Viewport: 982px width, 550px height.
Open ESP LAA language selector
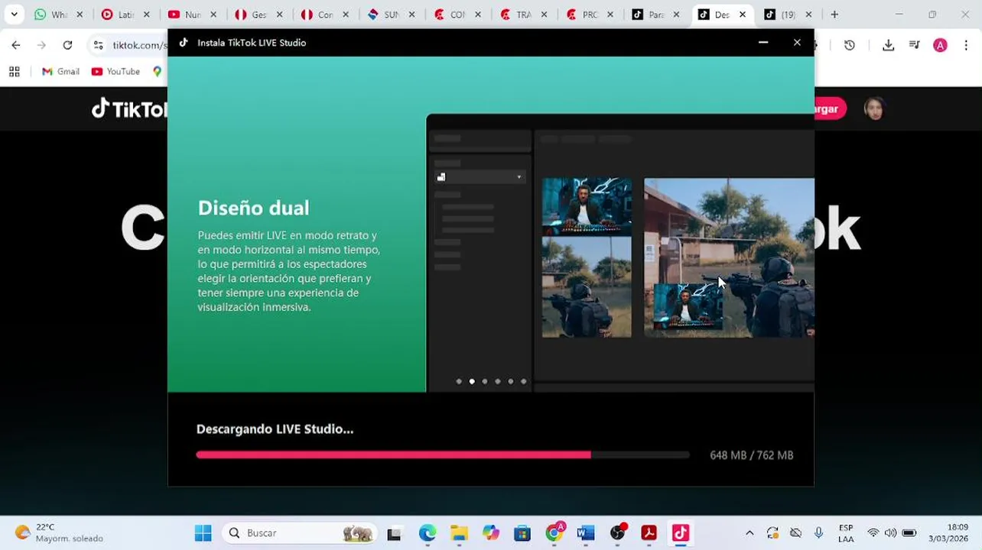846,533
